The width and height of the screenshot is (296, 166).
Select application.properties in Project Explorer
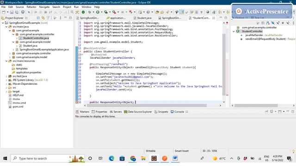(x=29, y=72)
